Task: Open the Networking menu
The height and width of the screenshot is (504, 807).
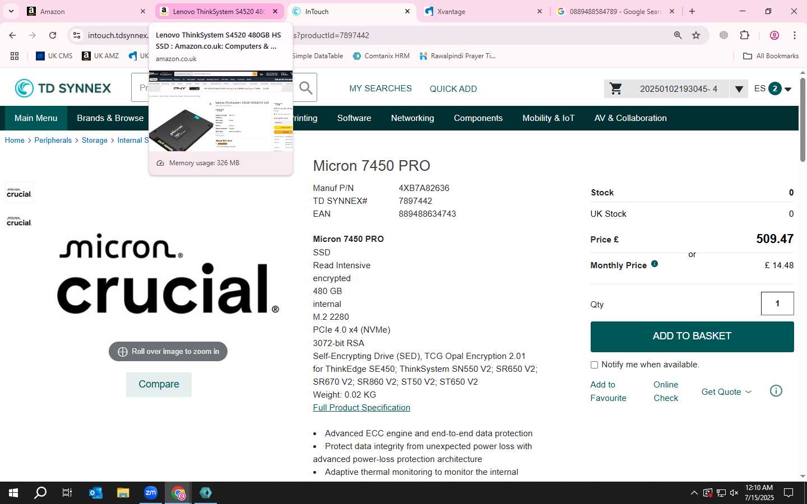Action: [412, 118]
